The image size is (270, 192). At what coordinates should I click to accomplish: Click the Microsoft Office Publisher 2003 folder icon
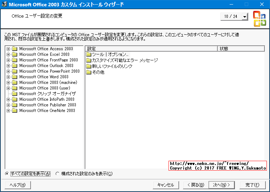pyautogui.click(x=15, y=105)
